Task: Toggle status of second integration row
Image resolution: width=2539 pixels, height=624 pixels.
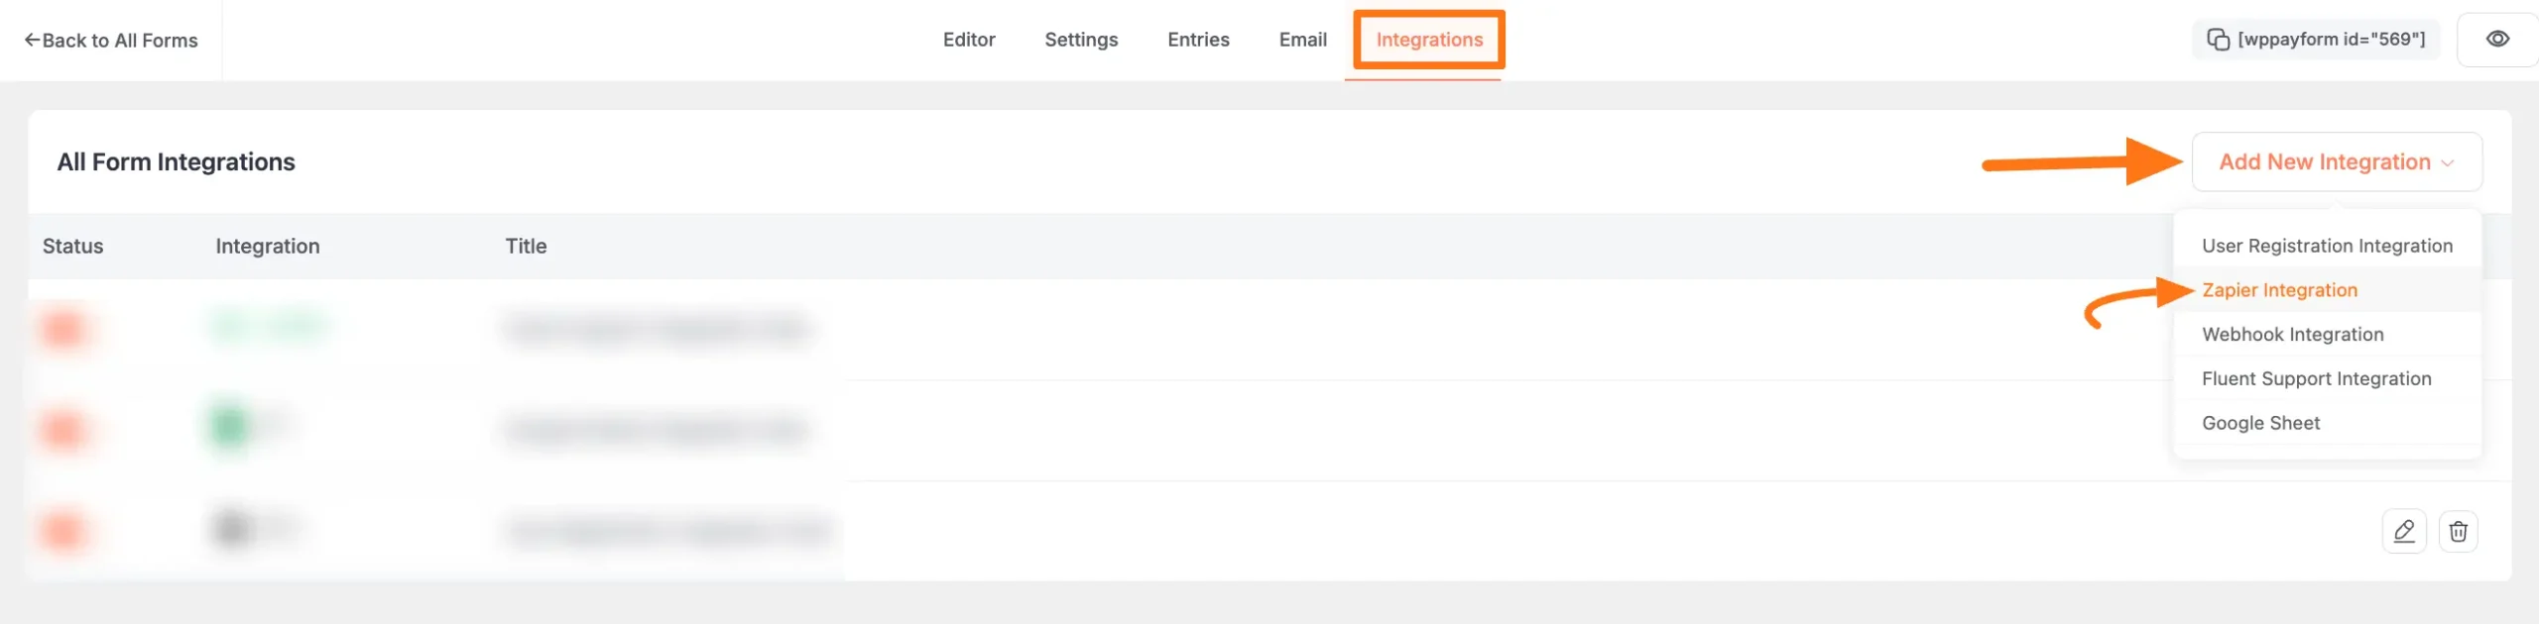Action: tap(63, 430)
